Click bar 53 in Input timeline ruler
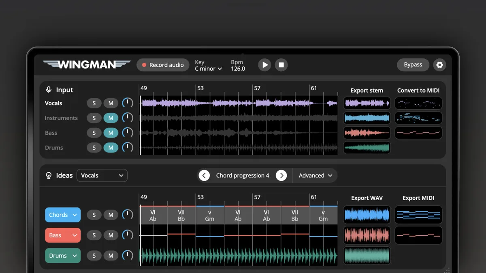The width and height of the screenshot is (486, 273). point(200,88)
